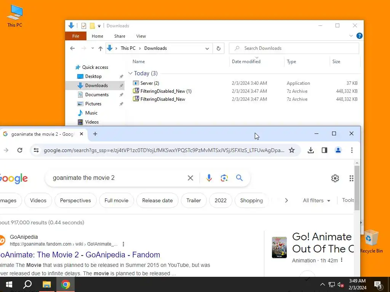Image resolution: width=390 pixels, height=292 pixels.
Task: Select the Full movie filter chip
Action: pos(117,200)
